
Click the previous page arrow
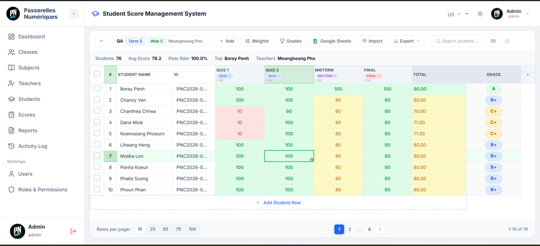pos(329,229)
